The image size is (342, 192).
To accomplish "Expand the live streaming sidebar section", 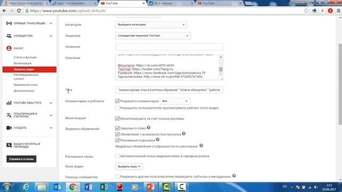I will [x=51, y=23].
